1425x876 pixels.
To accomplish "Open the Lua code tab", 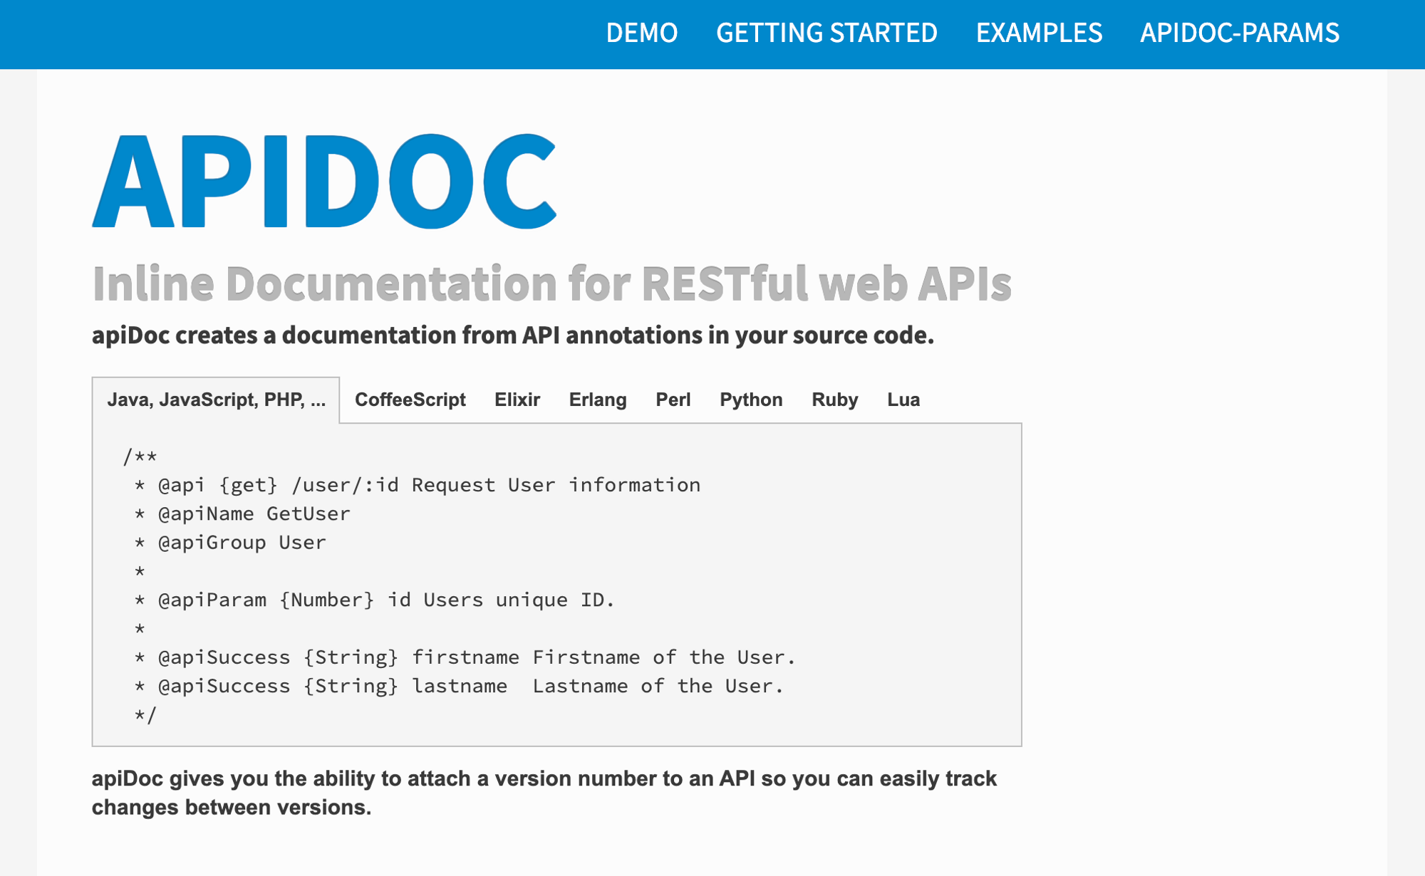I will (x=903, y=400).
